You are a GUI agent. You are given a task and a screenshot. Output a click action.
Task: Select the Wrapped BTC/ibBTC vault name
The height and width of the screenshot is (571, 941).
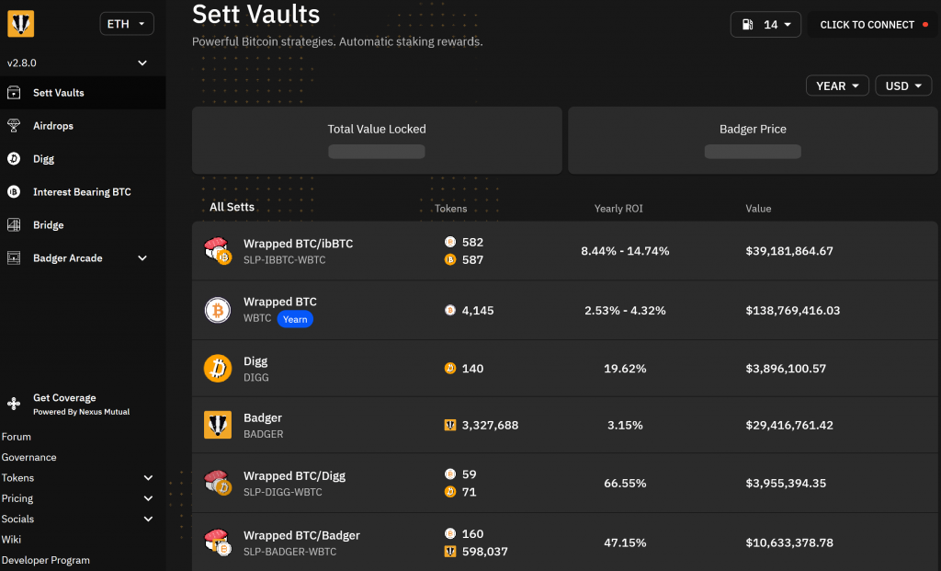click(x=299, y=243)
